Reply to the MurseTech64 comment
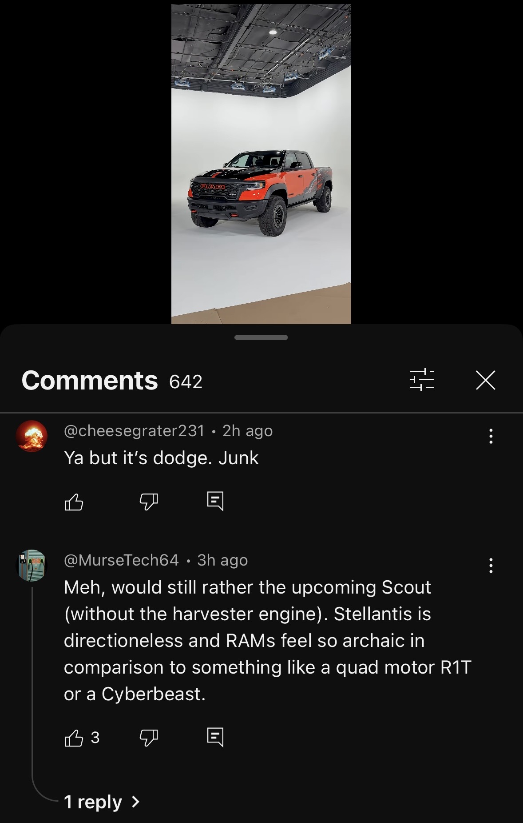 215,738
